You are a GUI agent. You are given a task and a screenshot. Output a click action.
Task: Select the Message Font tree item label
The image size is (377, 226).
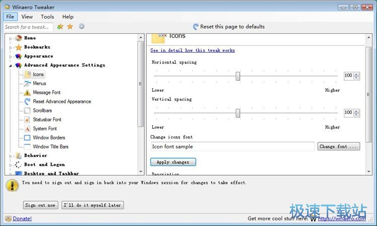point(47,93)
